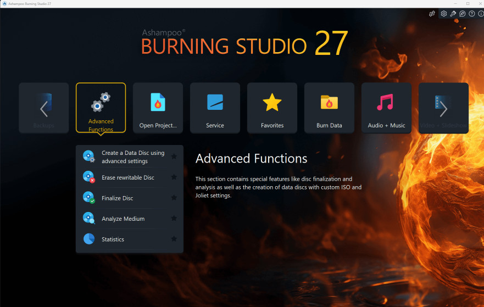Image resolution: width=484 pixels, height=307 pixels.
Task: Go to next category with right arrow
Action: click(x=443, y=108)
